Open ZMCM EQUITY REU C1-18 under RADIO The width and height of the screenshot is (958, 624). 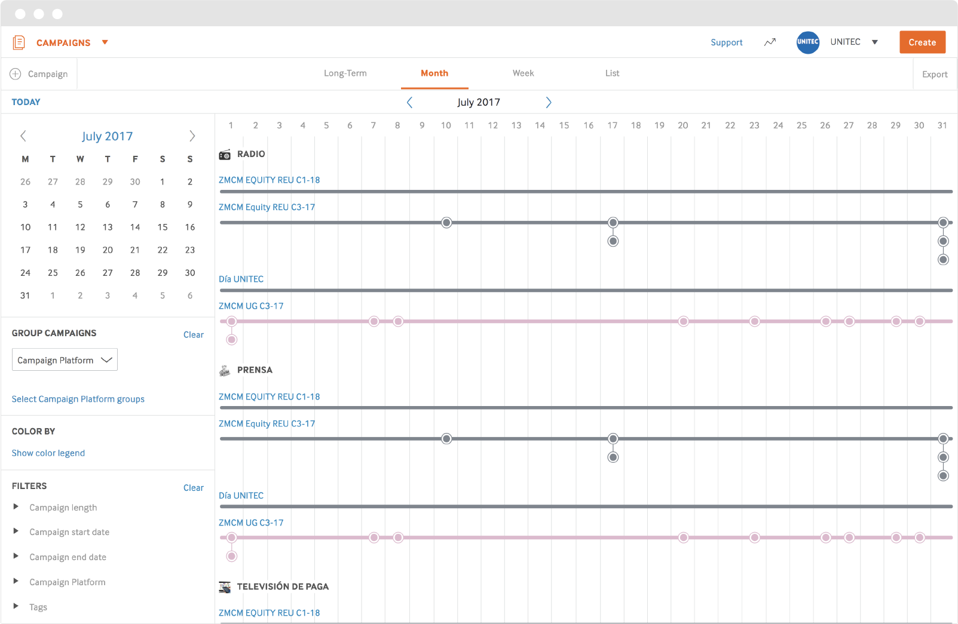[269, 180]
